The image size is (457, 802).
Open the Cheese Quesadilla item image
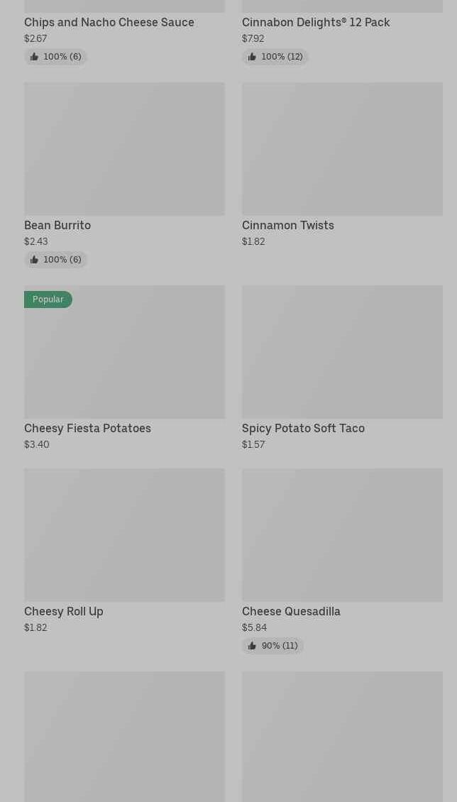(x=342, y=535)
